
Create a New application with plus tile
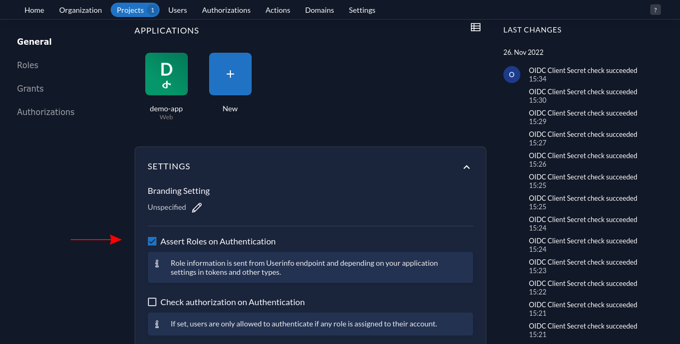(x=230, y=74)
